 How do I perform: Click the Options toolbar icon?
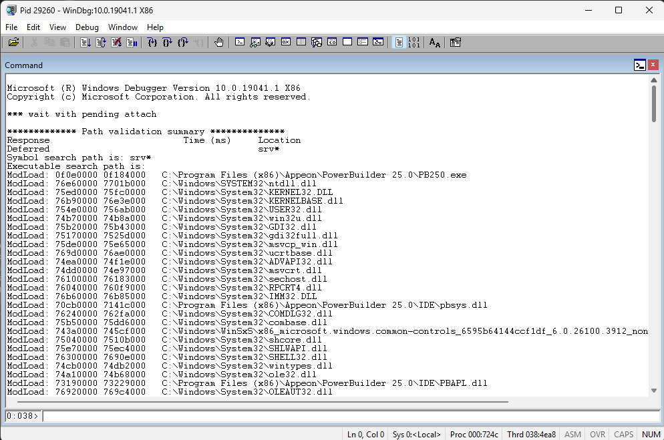click(x=456, y=42)
